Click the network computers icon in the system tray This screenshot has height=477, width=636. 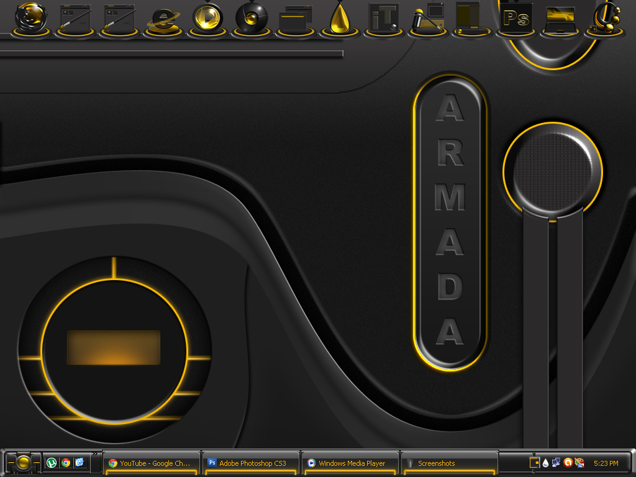click(x=556, y=463)
